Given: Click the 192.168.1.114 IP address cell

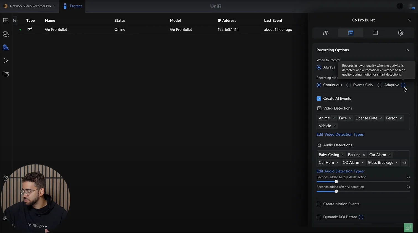Looking at the screenshot, I should coord(228,30).
